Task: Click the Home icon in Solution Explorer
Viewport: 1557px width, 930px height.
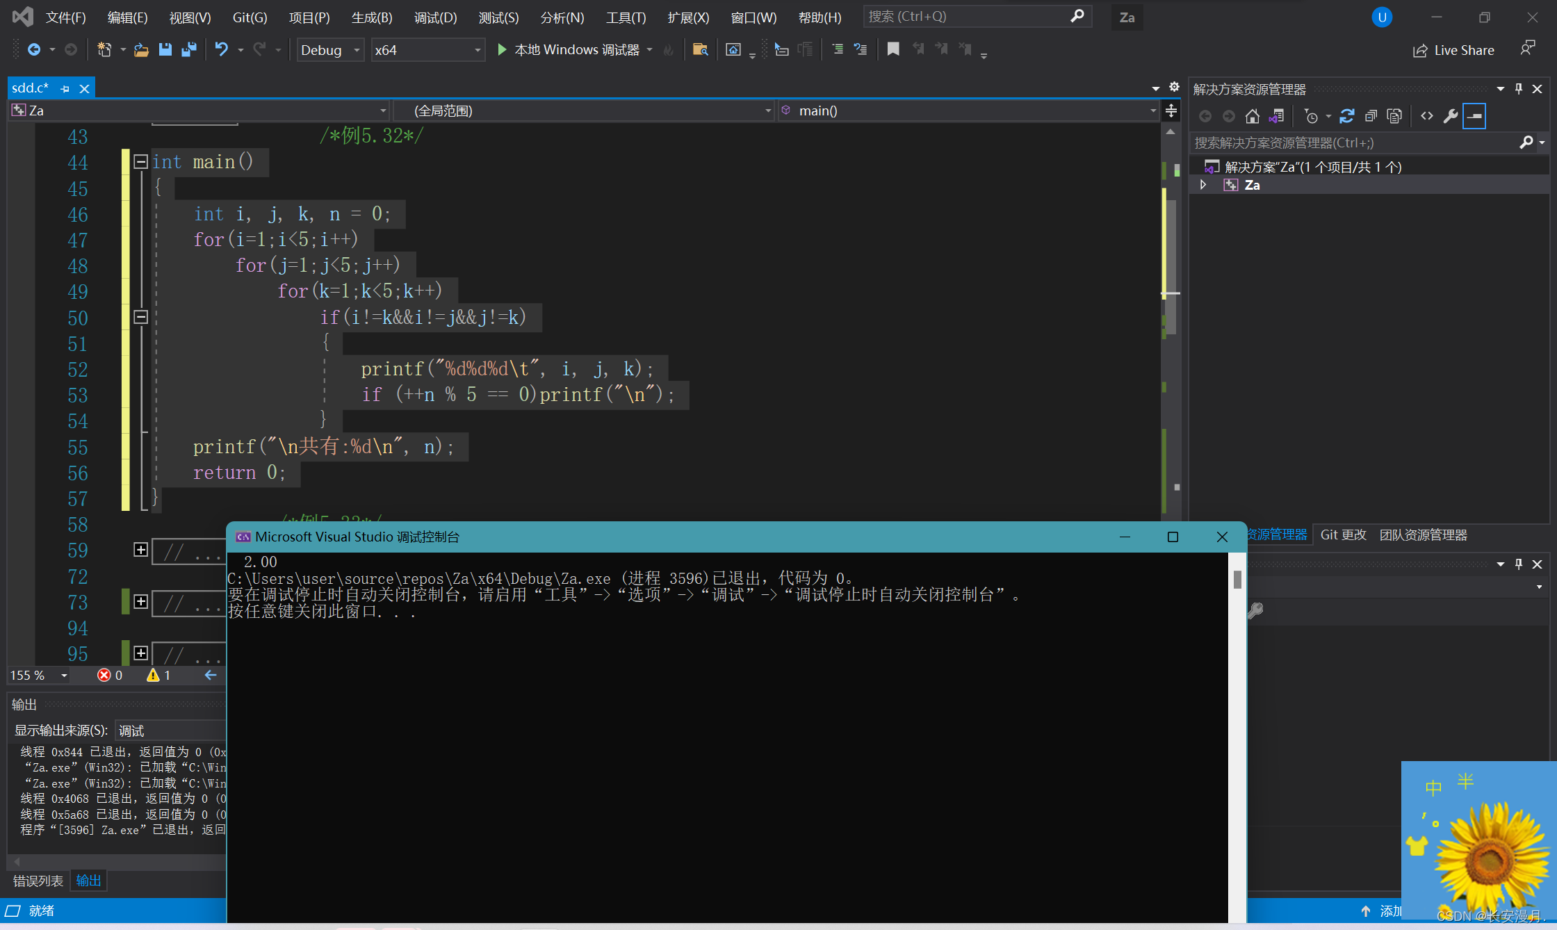Action: (1252, 116)
